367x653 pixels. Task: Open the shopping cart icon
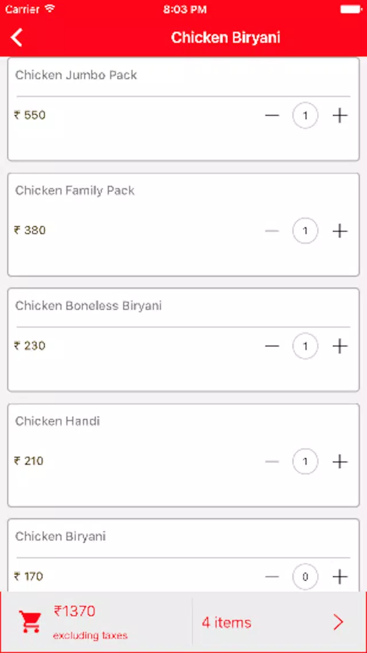[30, 622]
